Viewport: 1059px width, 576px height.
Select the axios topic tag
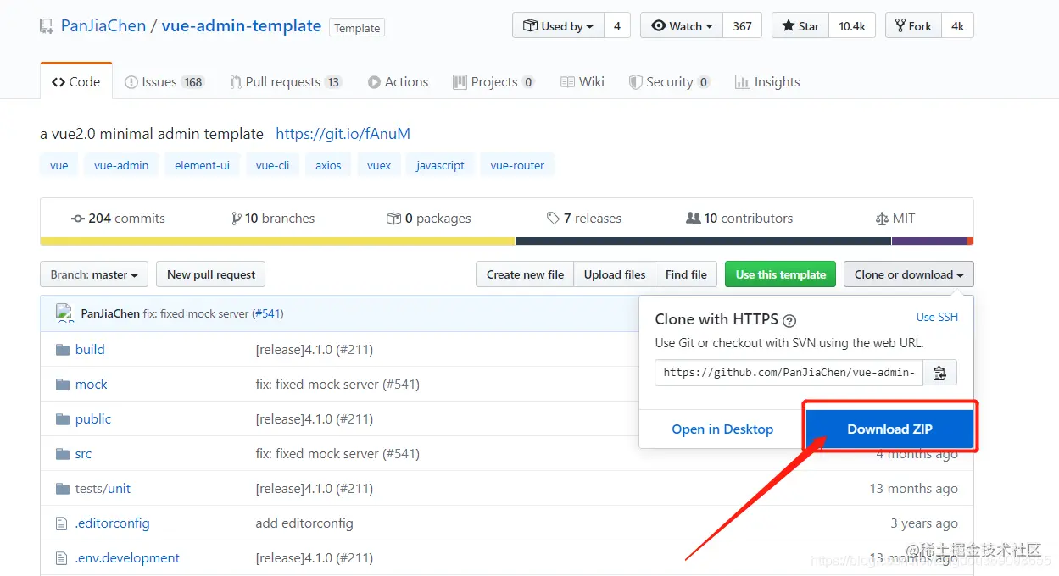coord(328,165)
